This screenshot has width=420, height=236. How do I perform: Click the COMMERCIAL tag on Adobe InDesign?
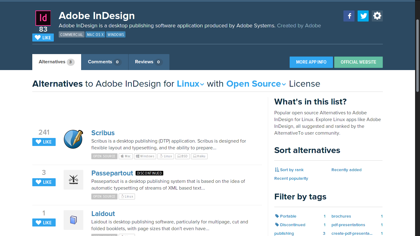point(72,35)
